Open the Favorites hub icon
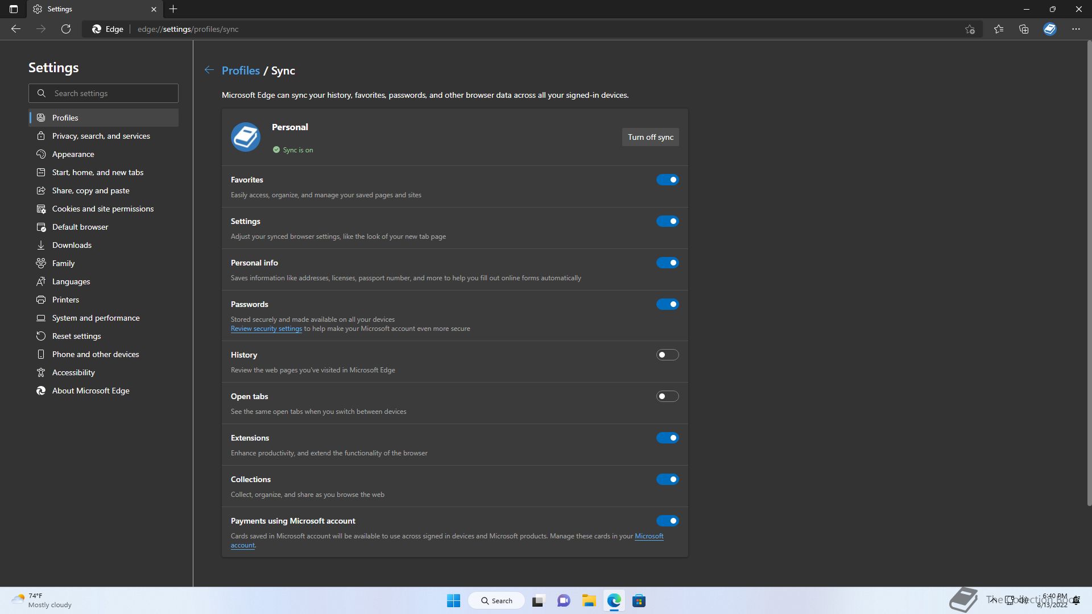Image resolution: width=1092 pixels, height=614 pixels. (999, 29)
